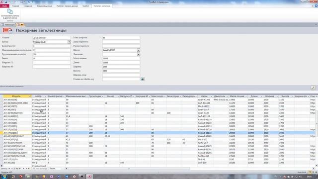318x179 pixels.
Task: Click the Нет фильтра filter indicator
Action: [40, 169]
